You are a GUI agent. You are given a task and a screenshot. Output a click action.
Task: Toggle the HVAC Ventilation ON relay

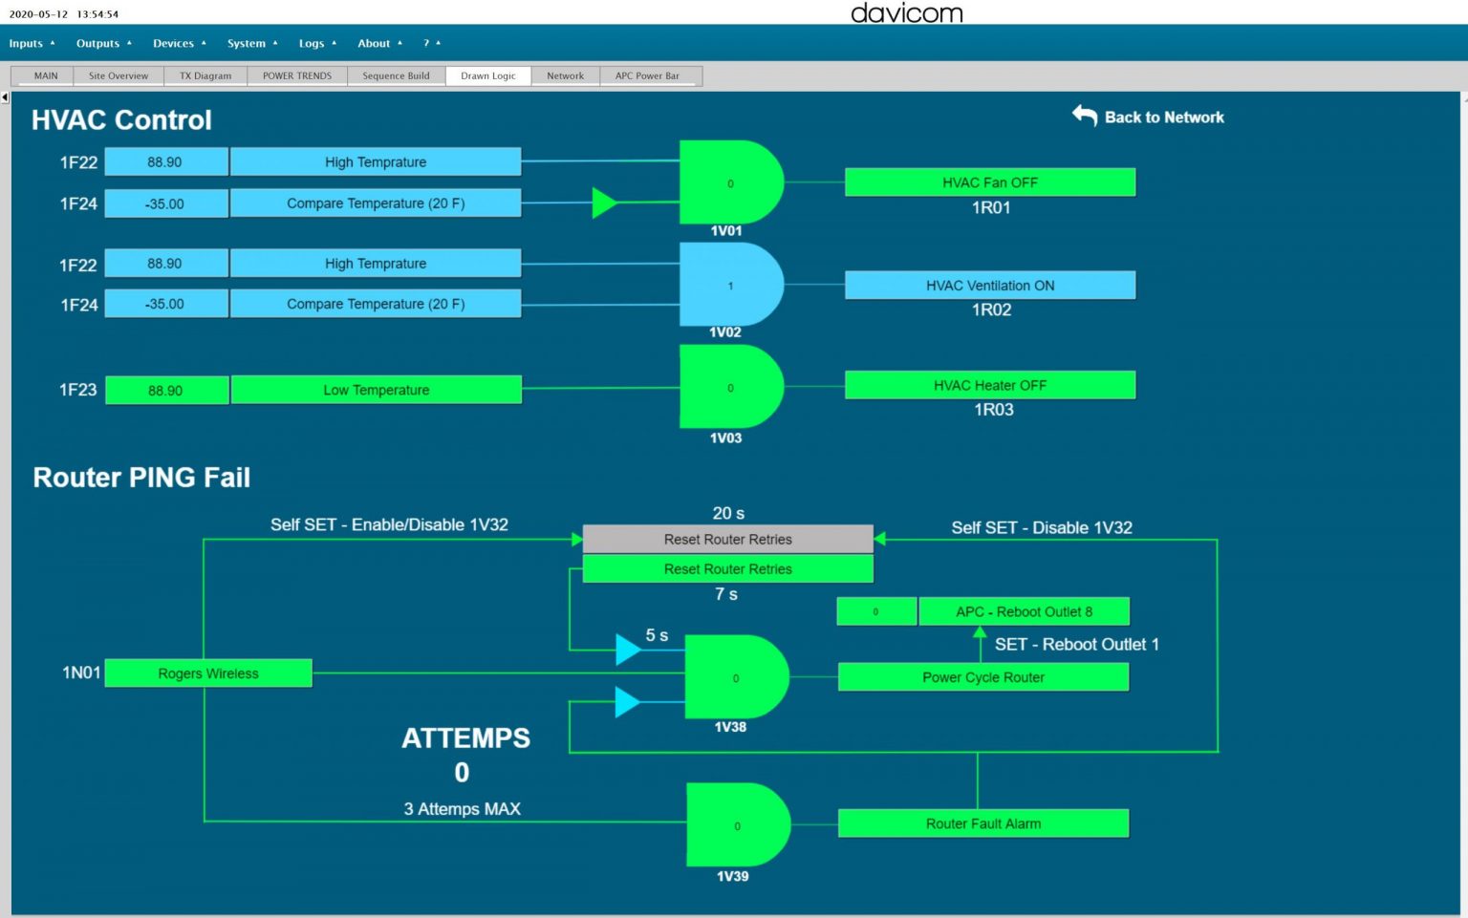tap(990, 285)
